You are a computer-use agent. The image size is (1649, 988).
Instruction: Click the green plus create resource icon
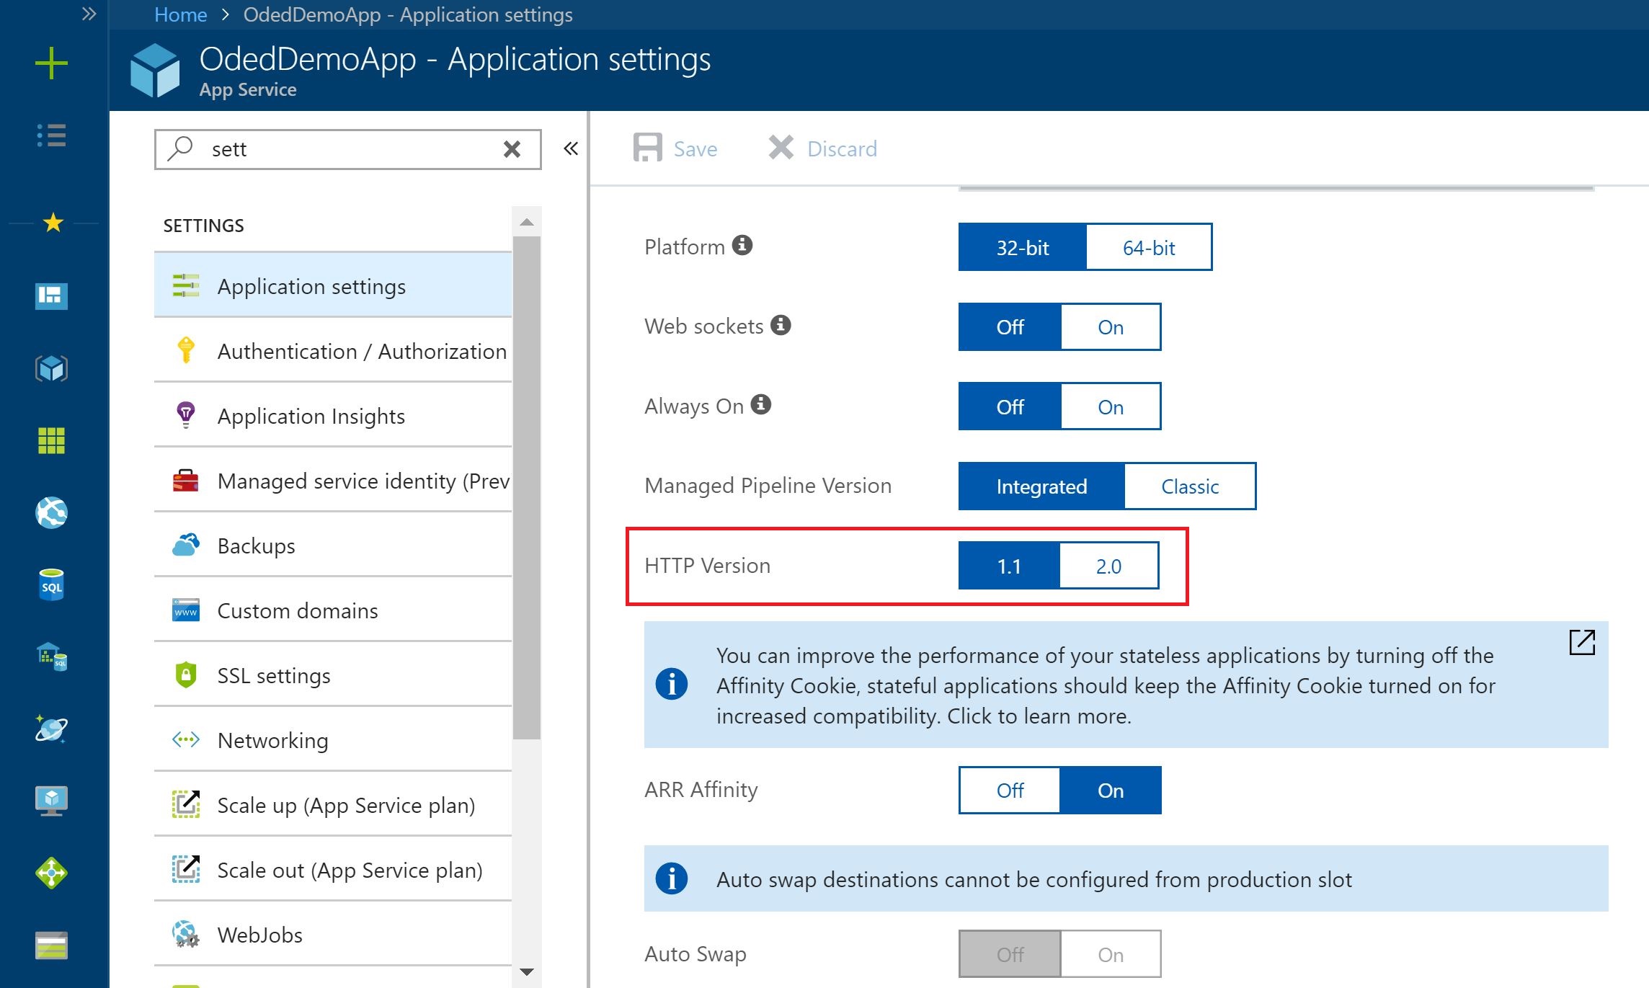point(51,63)
